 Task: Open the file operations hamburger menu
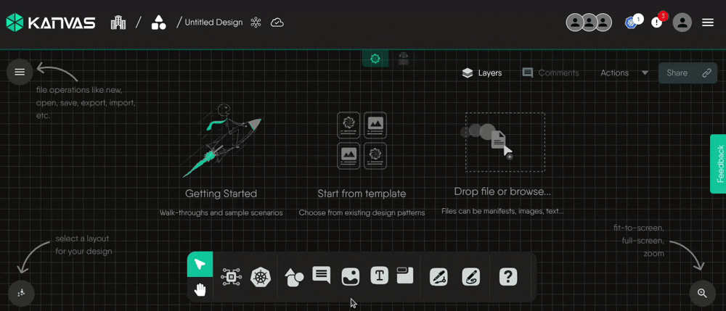[20, 72]
